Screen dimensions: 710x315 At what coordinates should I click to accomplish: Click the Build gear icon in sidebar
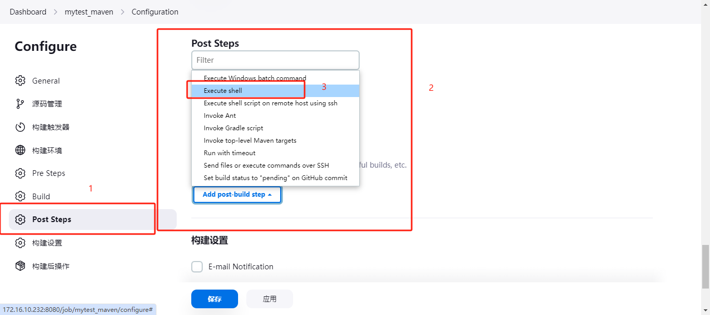[20, 196]
